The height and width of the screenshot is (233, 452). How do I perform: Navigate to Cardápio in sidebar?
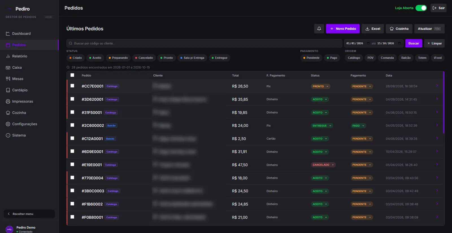click(x=29, y=90)
